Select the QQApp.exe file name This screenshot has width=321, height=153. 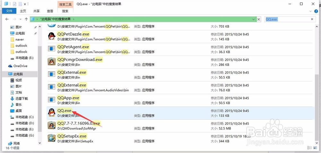pyautogui.click(x=68, y=98)
